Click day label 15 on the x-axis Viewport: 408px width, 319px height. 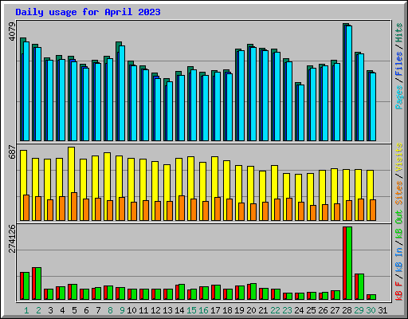click(x=191, y=310)
